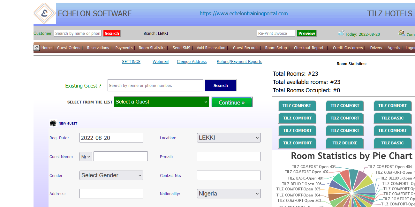Click the Echelon Software logo
Image resolution: width=415 pixels, height=207 pixels.
[x=45, y=13]
